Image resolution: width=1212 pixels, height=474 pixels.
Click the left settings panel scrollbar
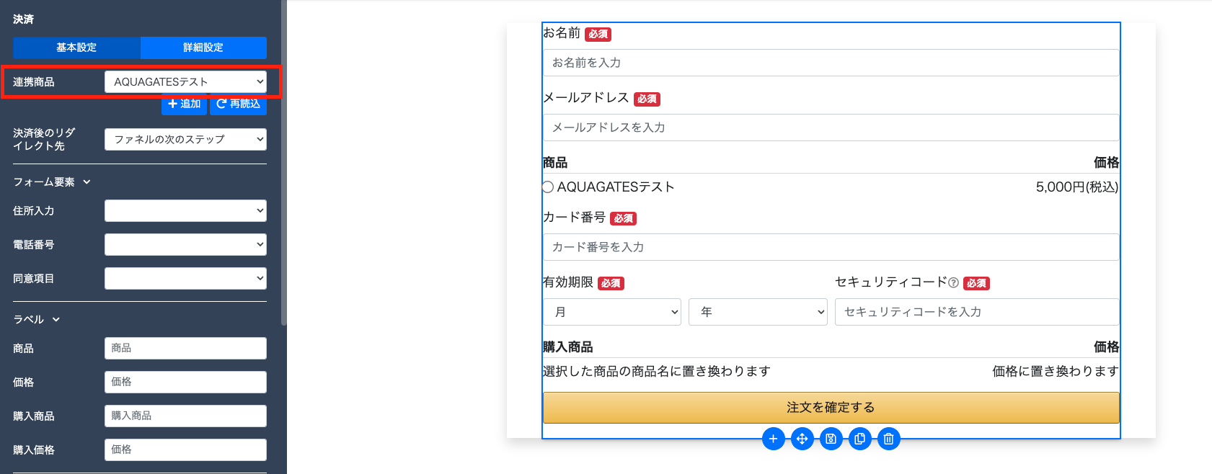click(284, 162)
